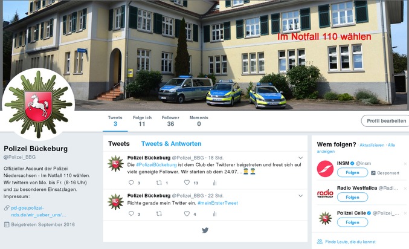Retweet the #PolizeiBückeburg announcement tweet
The width and height of the screenshot is (409, 249).
[x=159, y=183]
